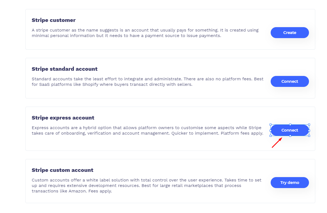Click Create button for Stripe customer
The height and width of the screenshot is (213, 327).
(290, 33)
